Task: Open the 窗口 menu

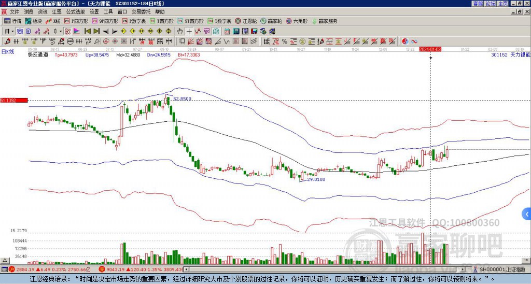Action: click(x=122, y=12)
